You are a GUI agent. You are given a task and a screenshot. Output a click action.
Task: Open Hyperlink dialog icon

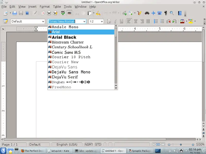(x=124, y=13)
